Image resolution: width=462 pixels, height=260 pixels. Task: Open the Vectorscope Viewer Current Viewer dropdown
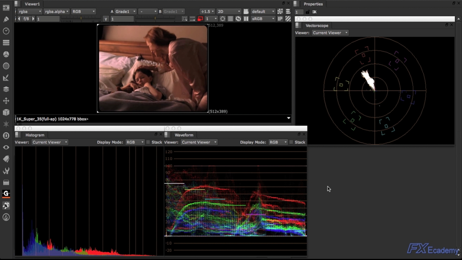click(330, 33)
